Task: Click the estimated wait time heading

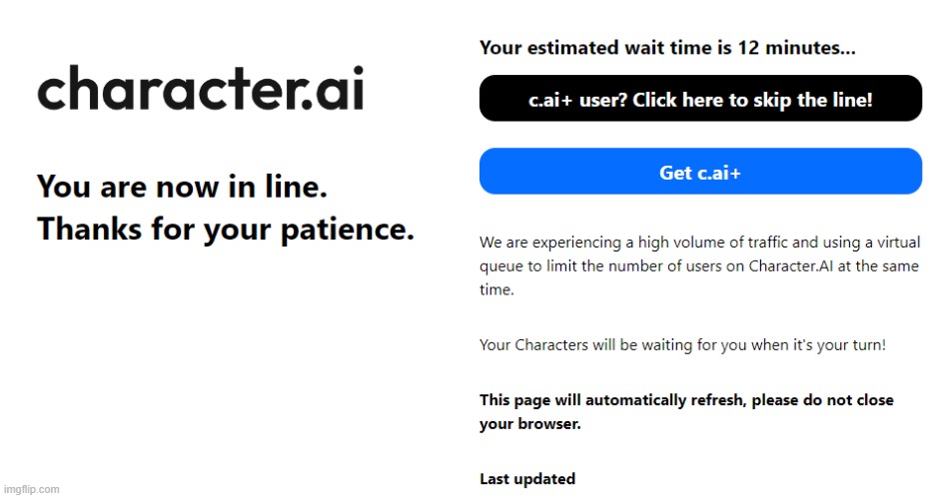Action: [667, 47]
